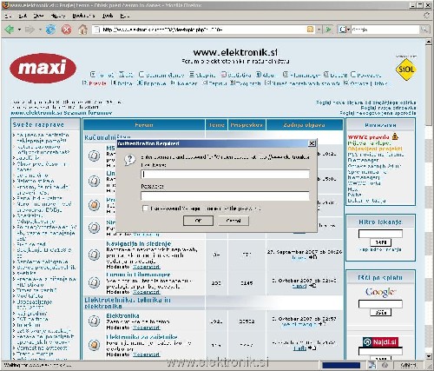Open the Bookmarks menu
434x371 pixels.
pos(83,16)
